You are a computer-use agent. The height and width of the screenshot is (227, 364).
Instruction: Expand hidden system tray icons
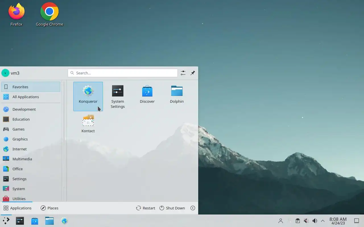click(323, 221)
